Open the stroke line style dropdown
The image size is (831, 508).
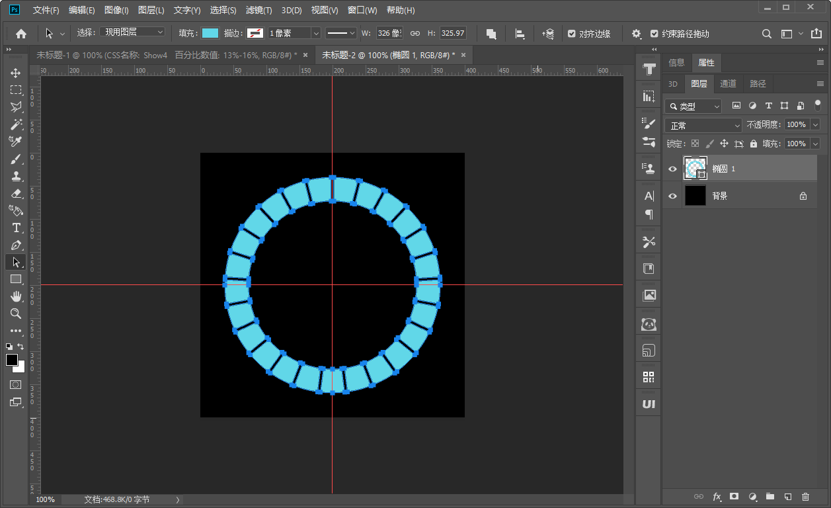(x=341, y=33)
